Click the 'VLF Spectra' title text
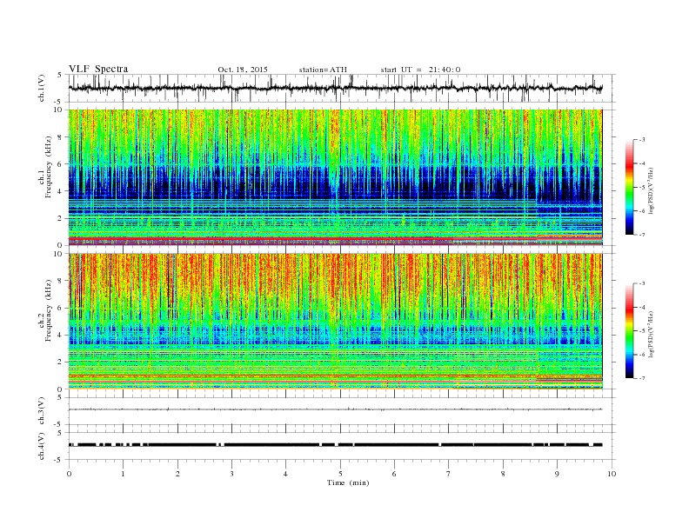This screenshot has height=532, width=689. [98, 69]
